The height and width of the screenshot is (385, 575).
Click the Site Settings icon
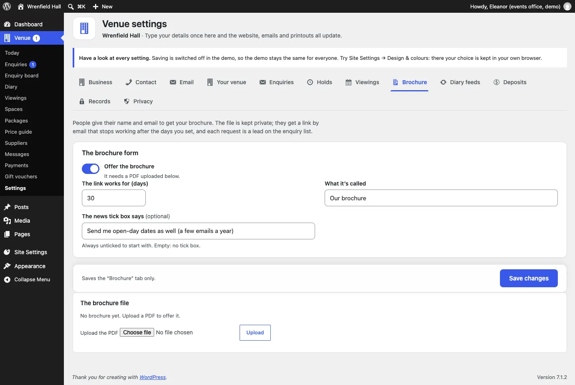pos(7,252)
